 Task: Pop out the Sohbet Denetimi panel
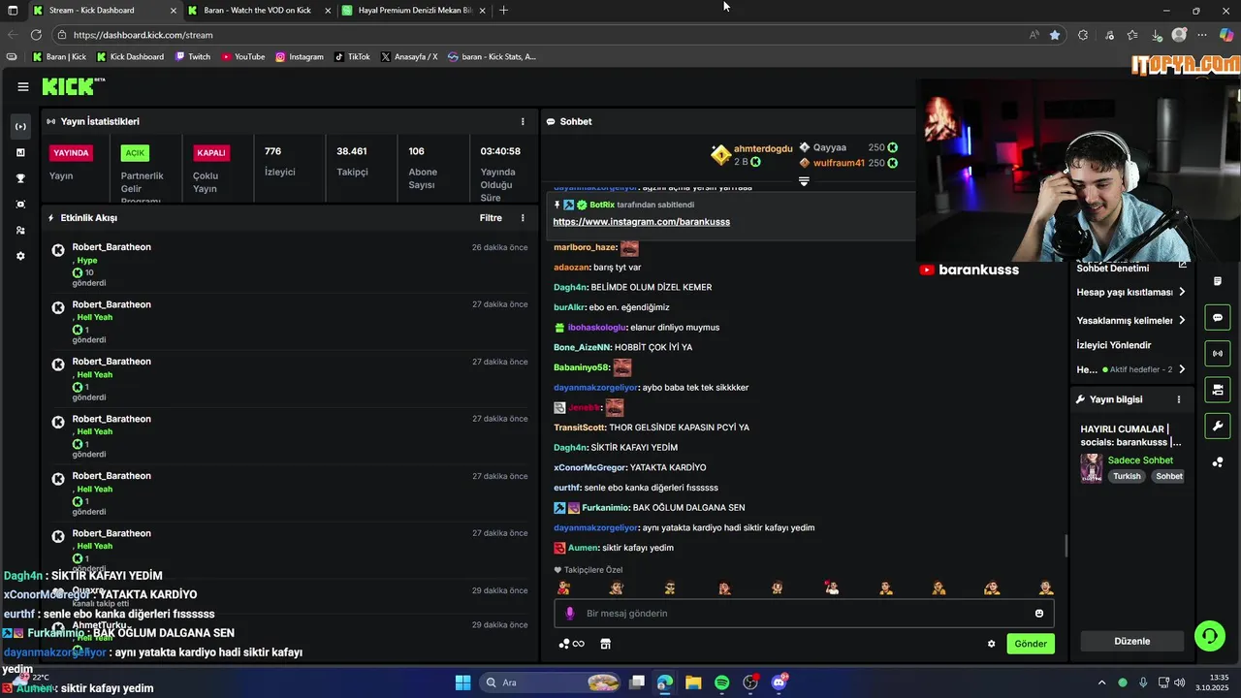(1182, 265)
